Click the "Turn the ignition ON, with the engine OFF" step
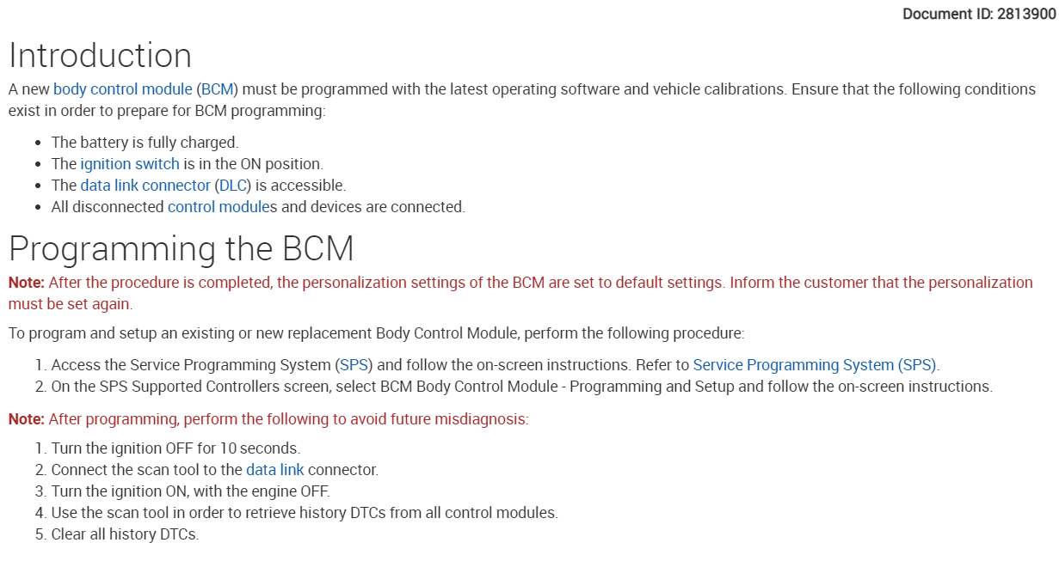 point(190,491)
